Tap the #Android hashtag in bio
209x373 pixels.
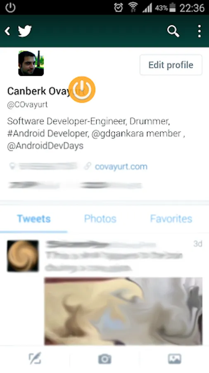pyautogui.click(x=26, y=133)
